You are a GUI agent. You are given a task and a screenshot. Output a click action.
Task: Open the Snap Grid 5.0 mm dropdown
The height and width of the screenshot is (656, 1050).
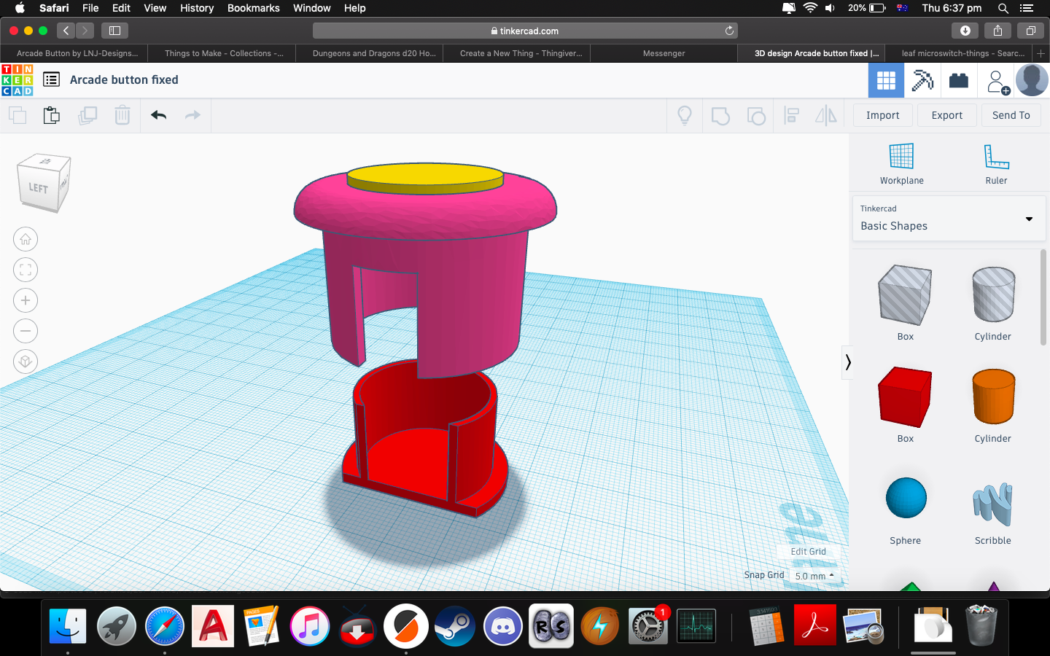tap(814, 576)
